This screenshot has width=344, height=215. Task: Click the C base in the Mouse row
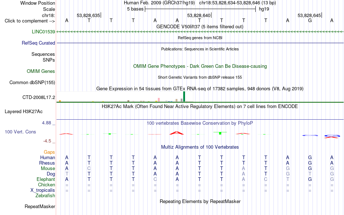point(89,169)
